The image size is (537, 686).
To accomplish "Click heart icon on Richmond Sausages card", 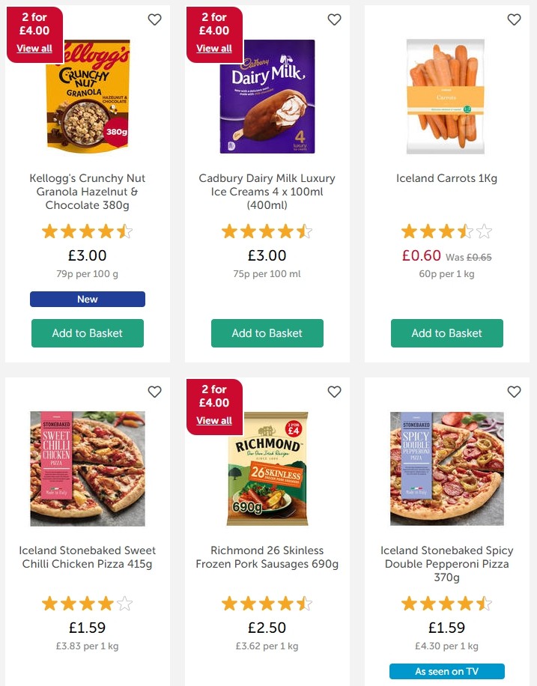I will [334, 392].
